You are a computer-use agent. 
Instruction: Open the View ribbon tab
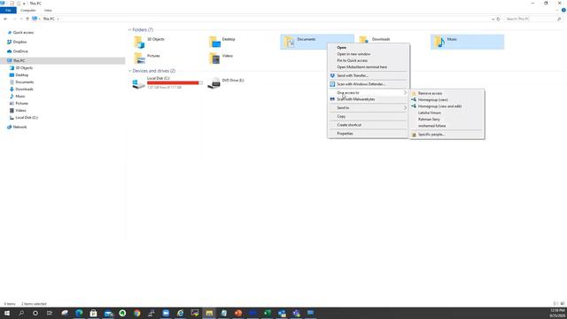point(48,10)
